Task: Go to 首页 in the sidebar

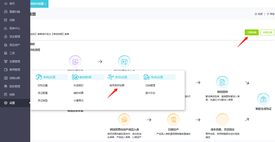Action: pyautogui.click(x=12, y=3)
